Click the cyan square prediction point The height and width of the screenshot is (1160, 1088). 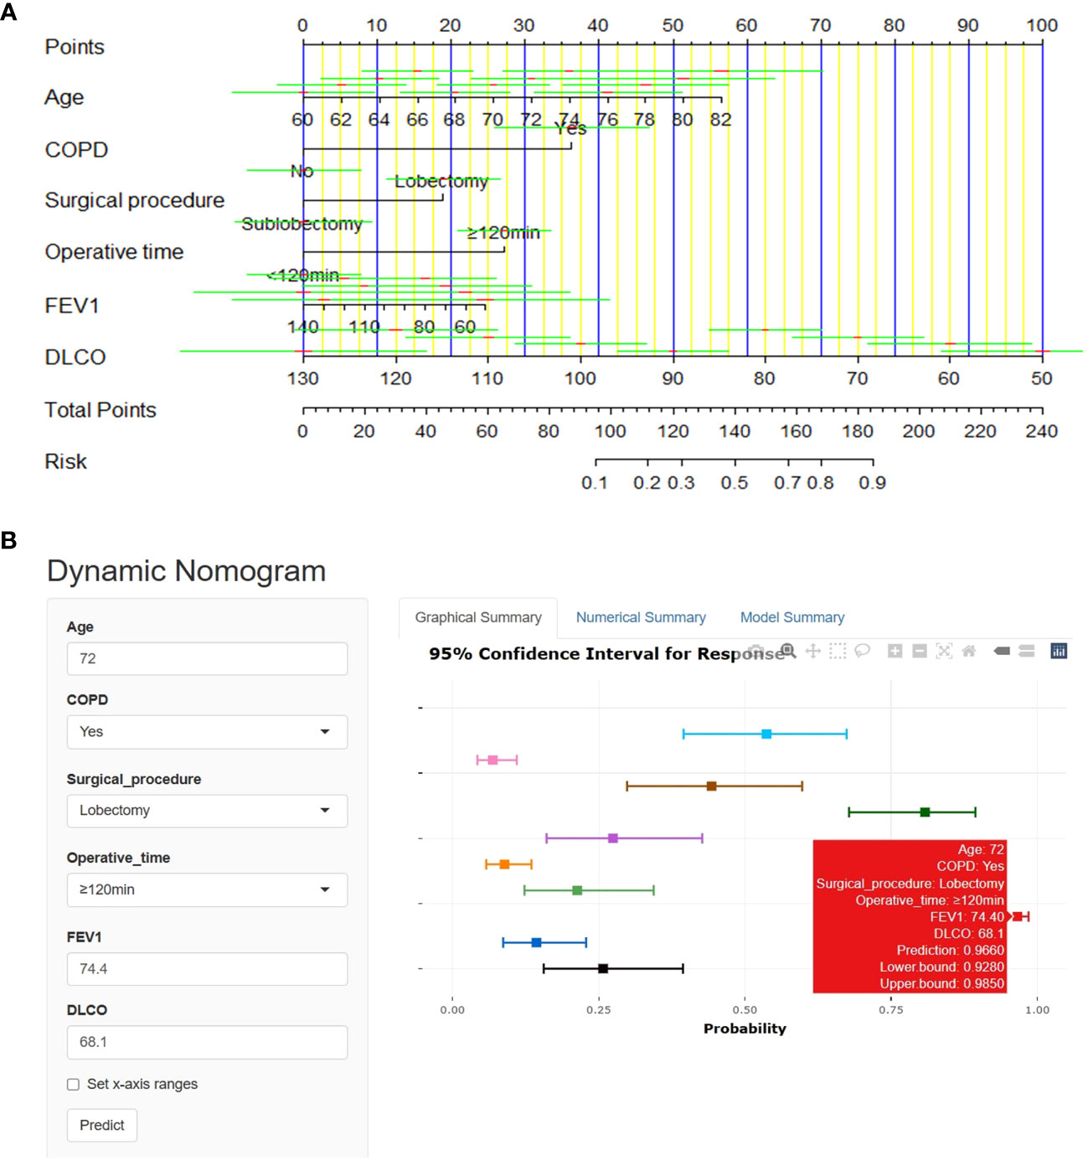[766, 735]
